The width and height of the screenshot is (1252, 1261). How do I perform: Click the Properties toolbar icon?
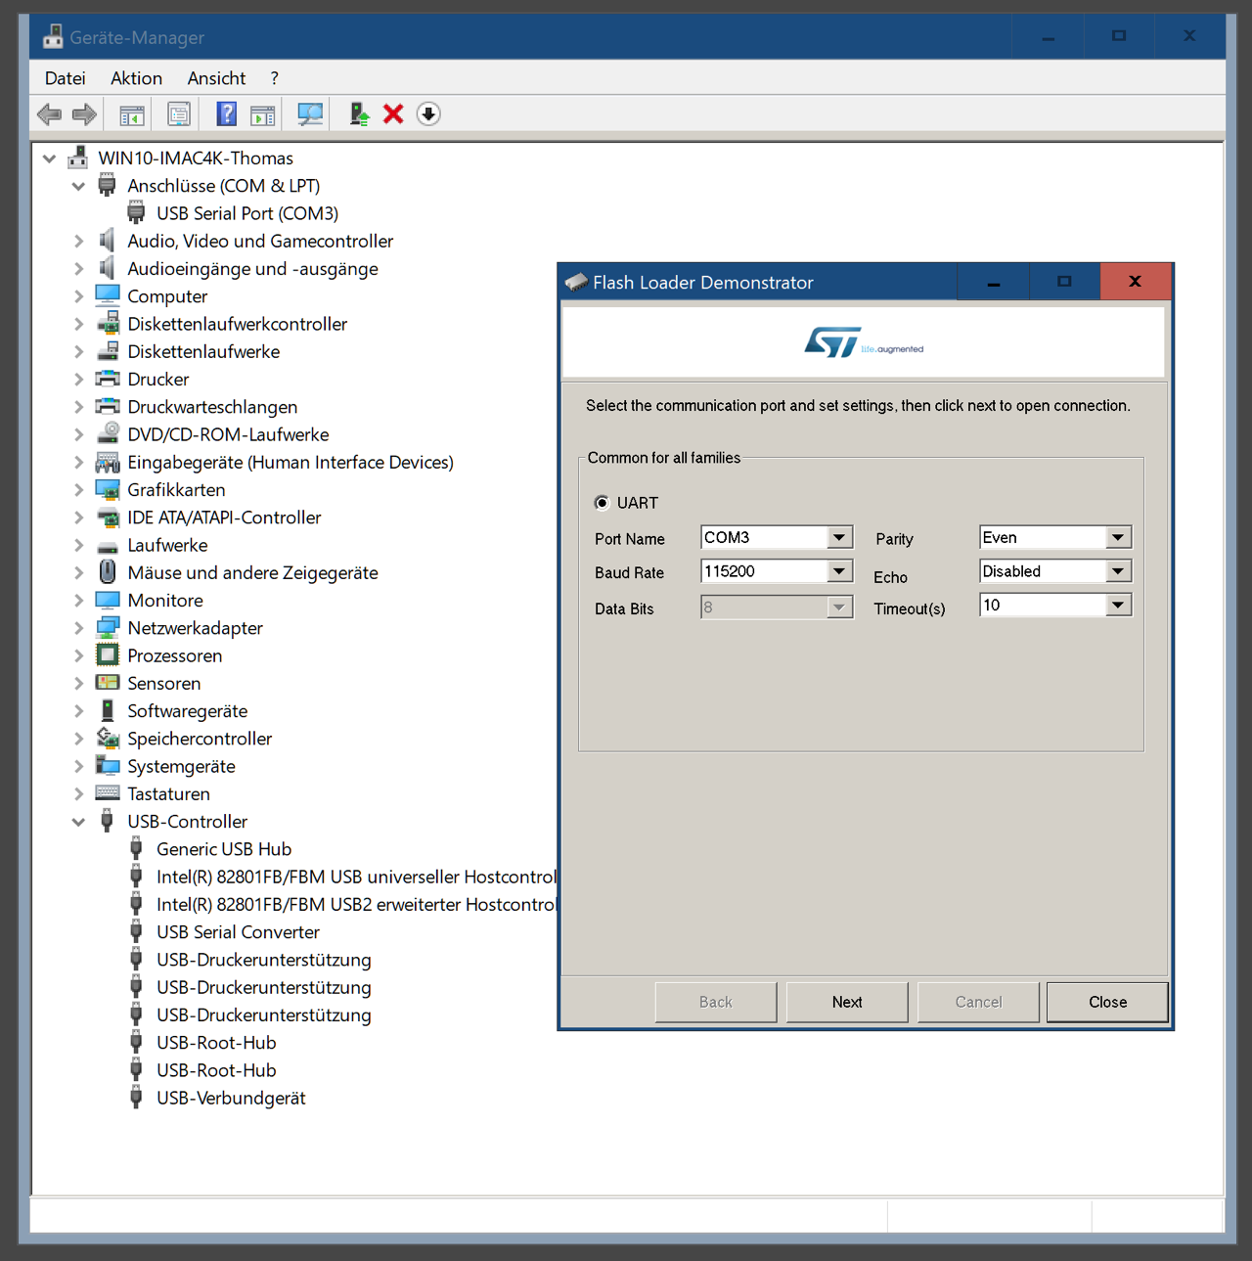click(x=179, y=114)
